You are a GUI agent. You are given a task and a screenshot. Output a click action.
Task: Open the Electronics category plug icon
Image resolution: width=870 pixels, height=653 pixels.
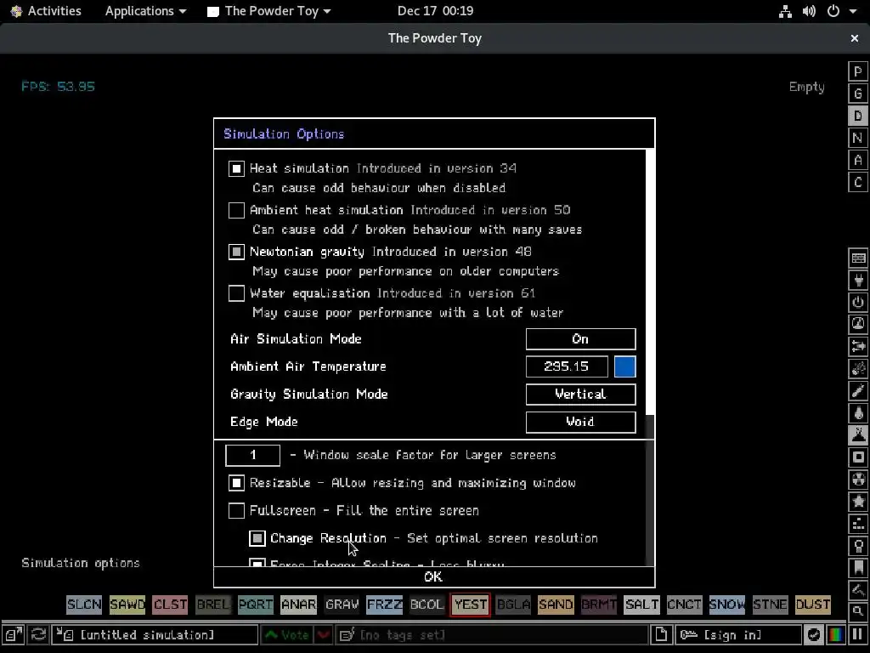click(858, 281)
